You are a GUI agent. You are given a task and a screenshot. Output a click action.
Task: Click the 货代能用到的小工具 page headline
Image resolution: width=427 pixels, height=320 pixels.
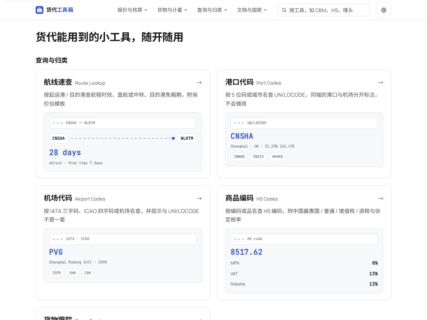pyautogui.click(x=109, y=37)
